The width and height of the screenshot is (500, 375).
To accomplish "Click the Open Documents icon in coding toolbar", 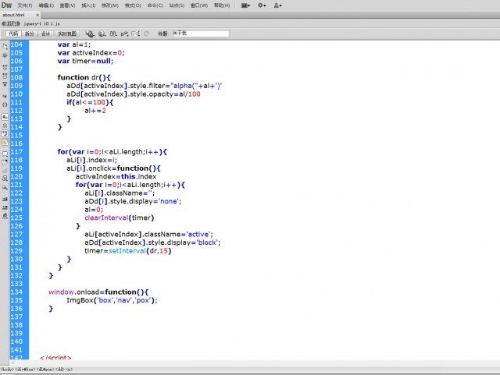I will pos(5,47).
